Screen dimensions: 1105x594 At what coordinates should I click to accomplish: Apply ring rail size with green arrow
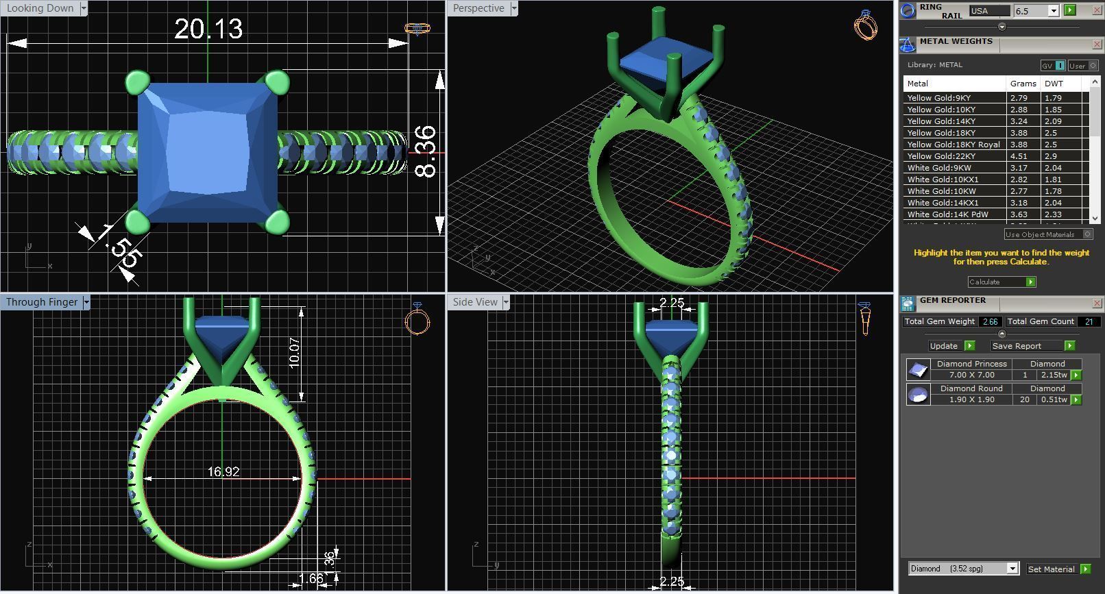[x=1069, y=10]
